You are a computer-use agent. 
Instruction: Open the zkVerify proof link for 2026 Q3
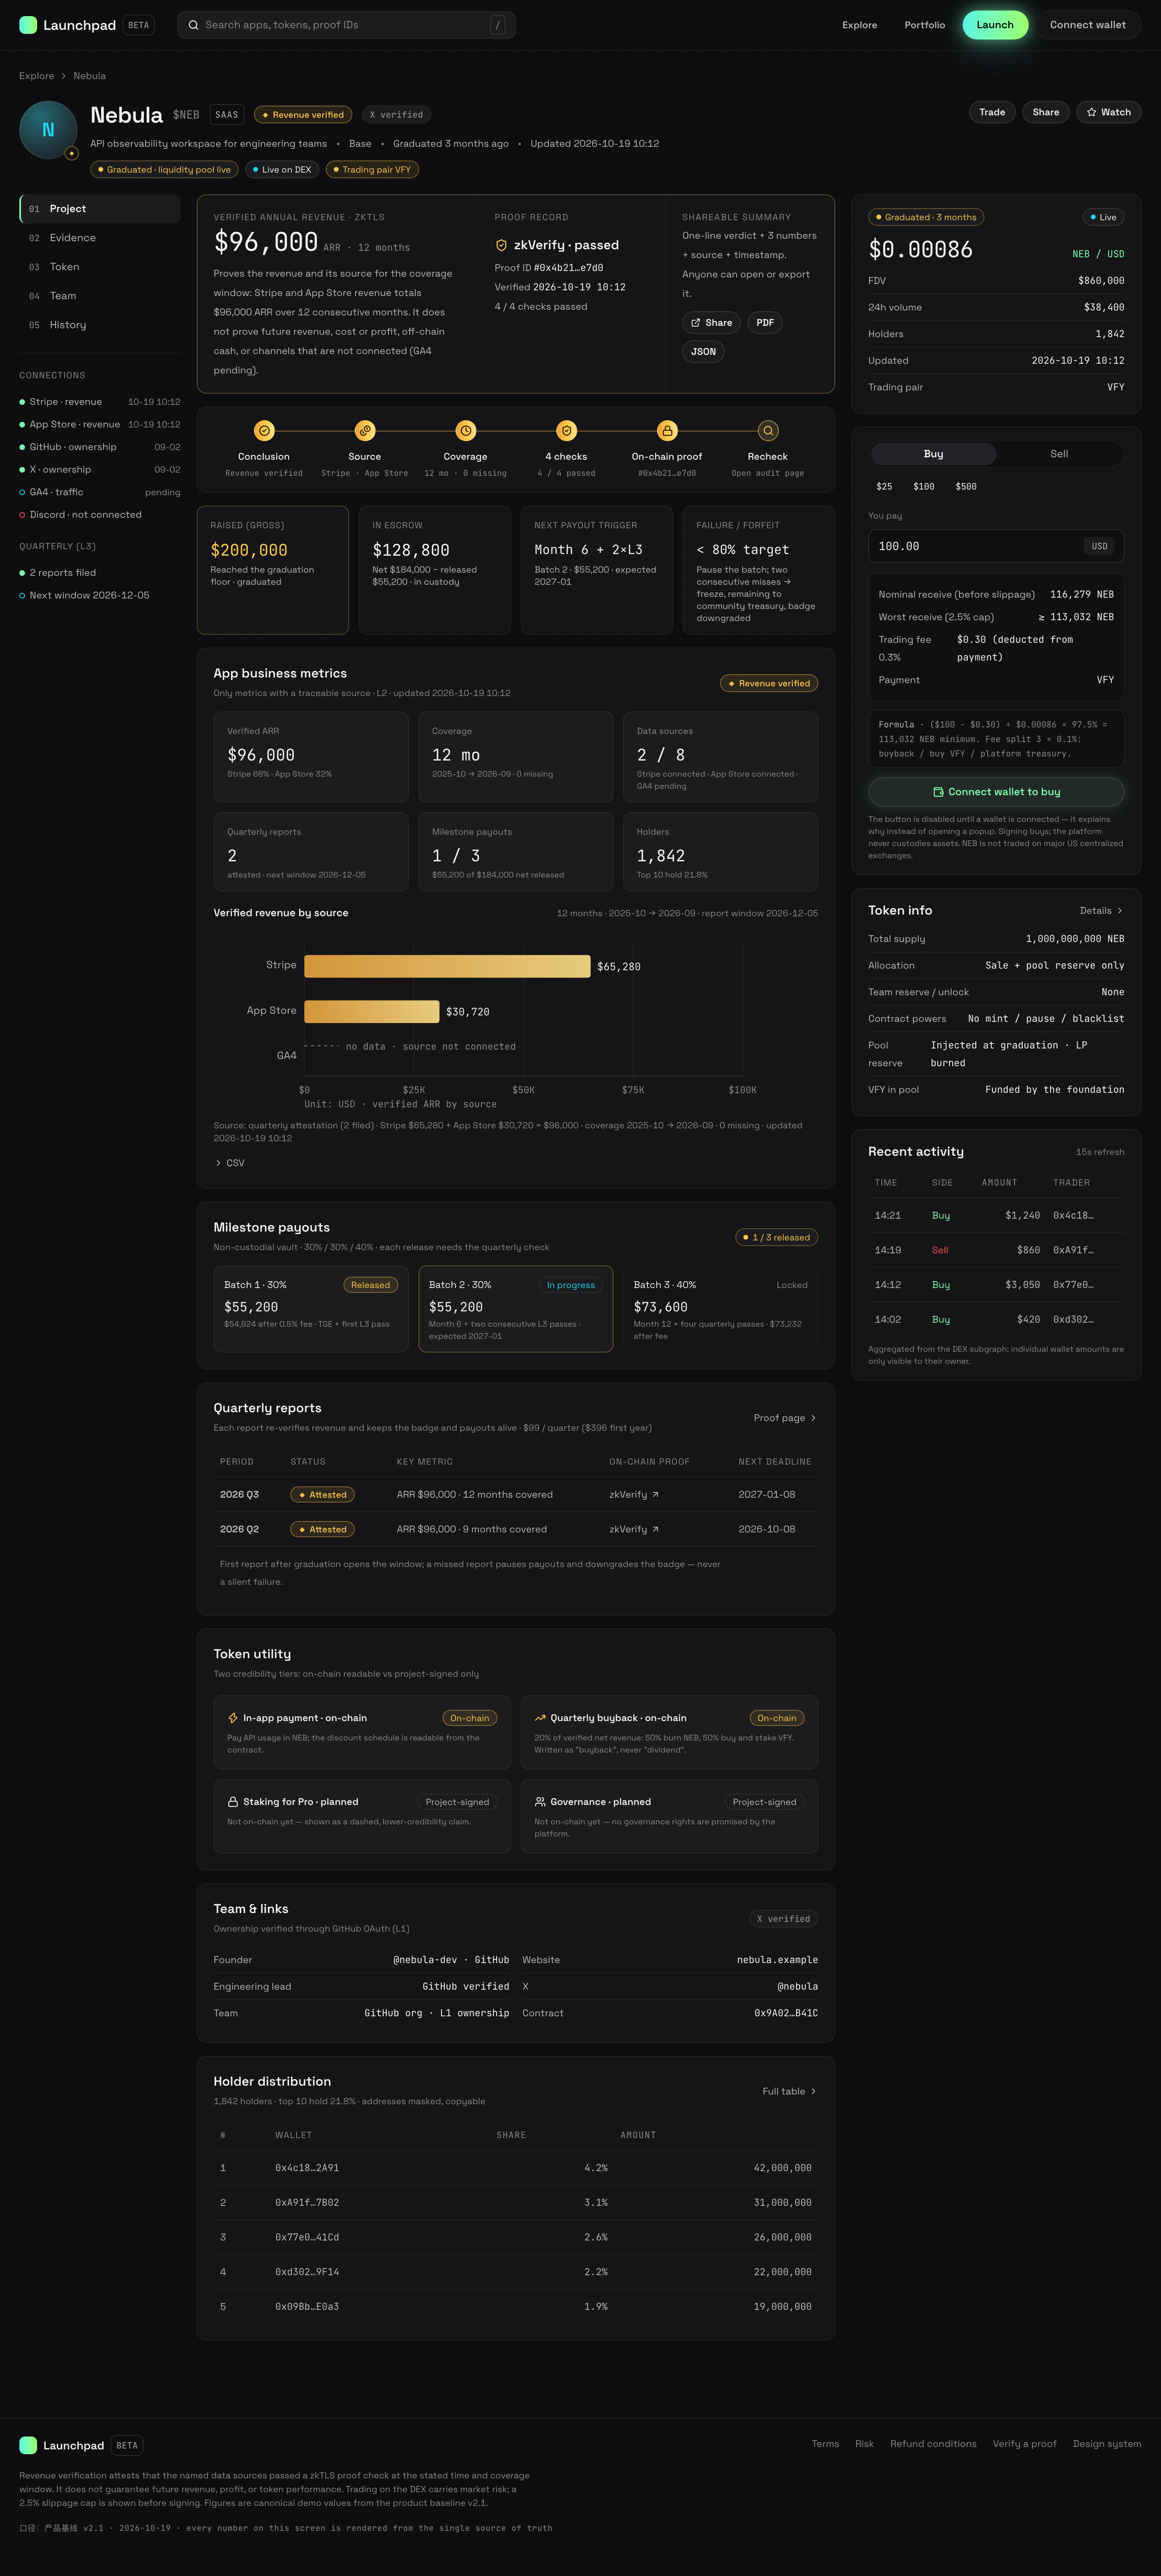[x=634, y=1495]
